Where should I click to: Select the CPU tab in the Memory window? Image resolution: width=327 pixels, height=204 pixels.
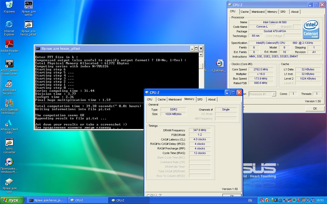pyautogui.click(x=150, y=99)
